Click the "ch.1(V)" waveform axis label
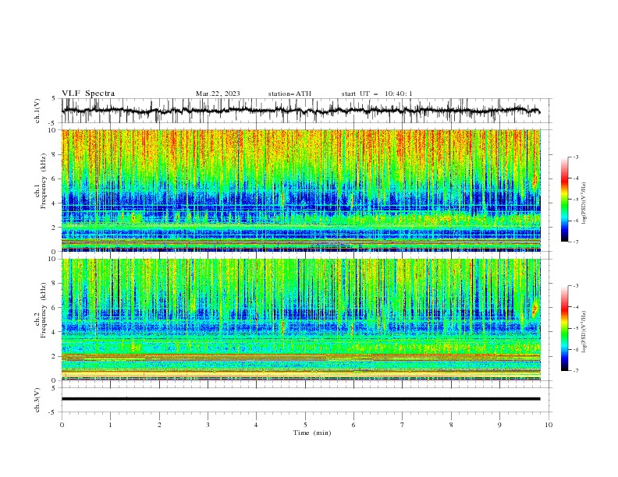618x477 pixels. coord(37,111)
